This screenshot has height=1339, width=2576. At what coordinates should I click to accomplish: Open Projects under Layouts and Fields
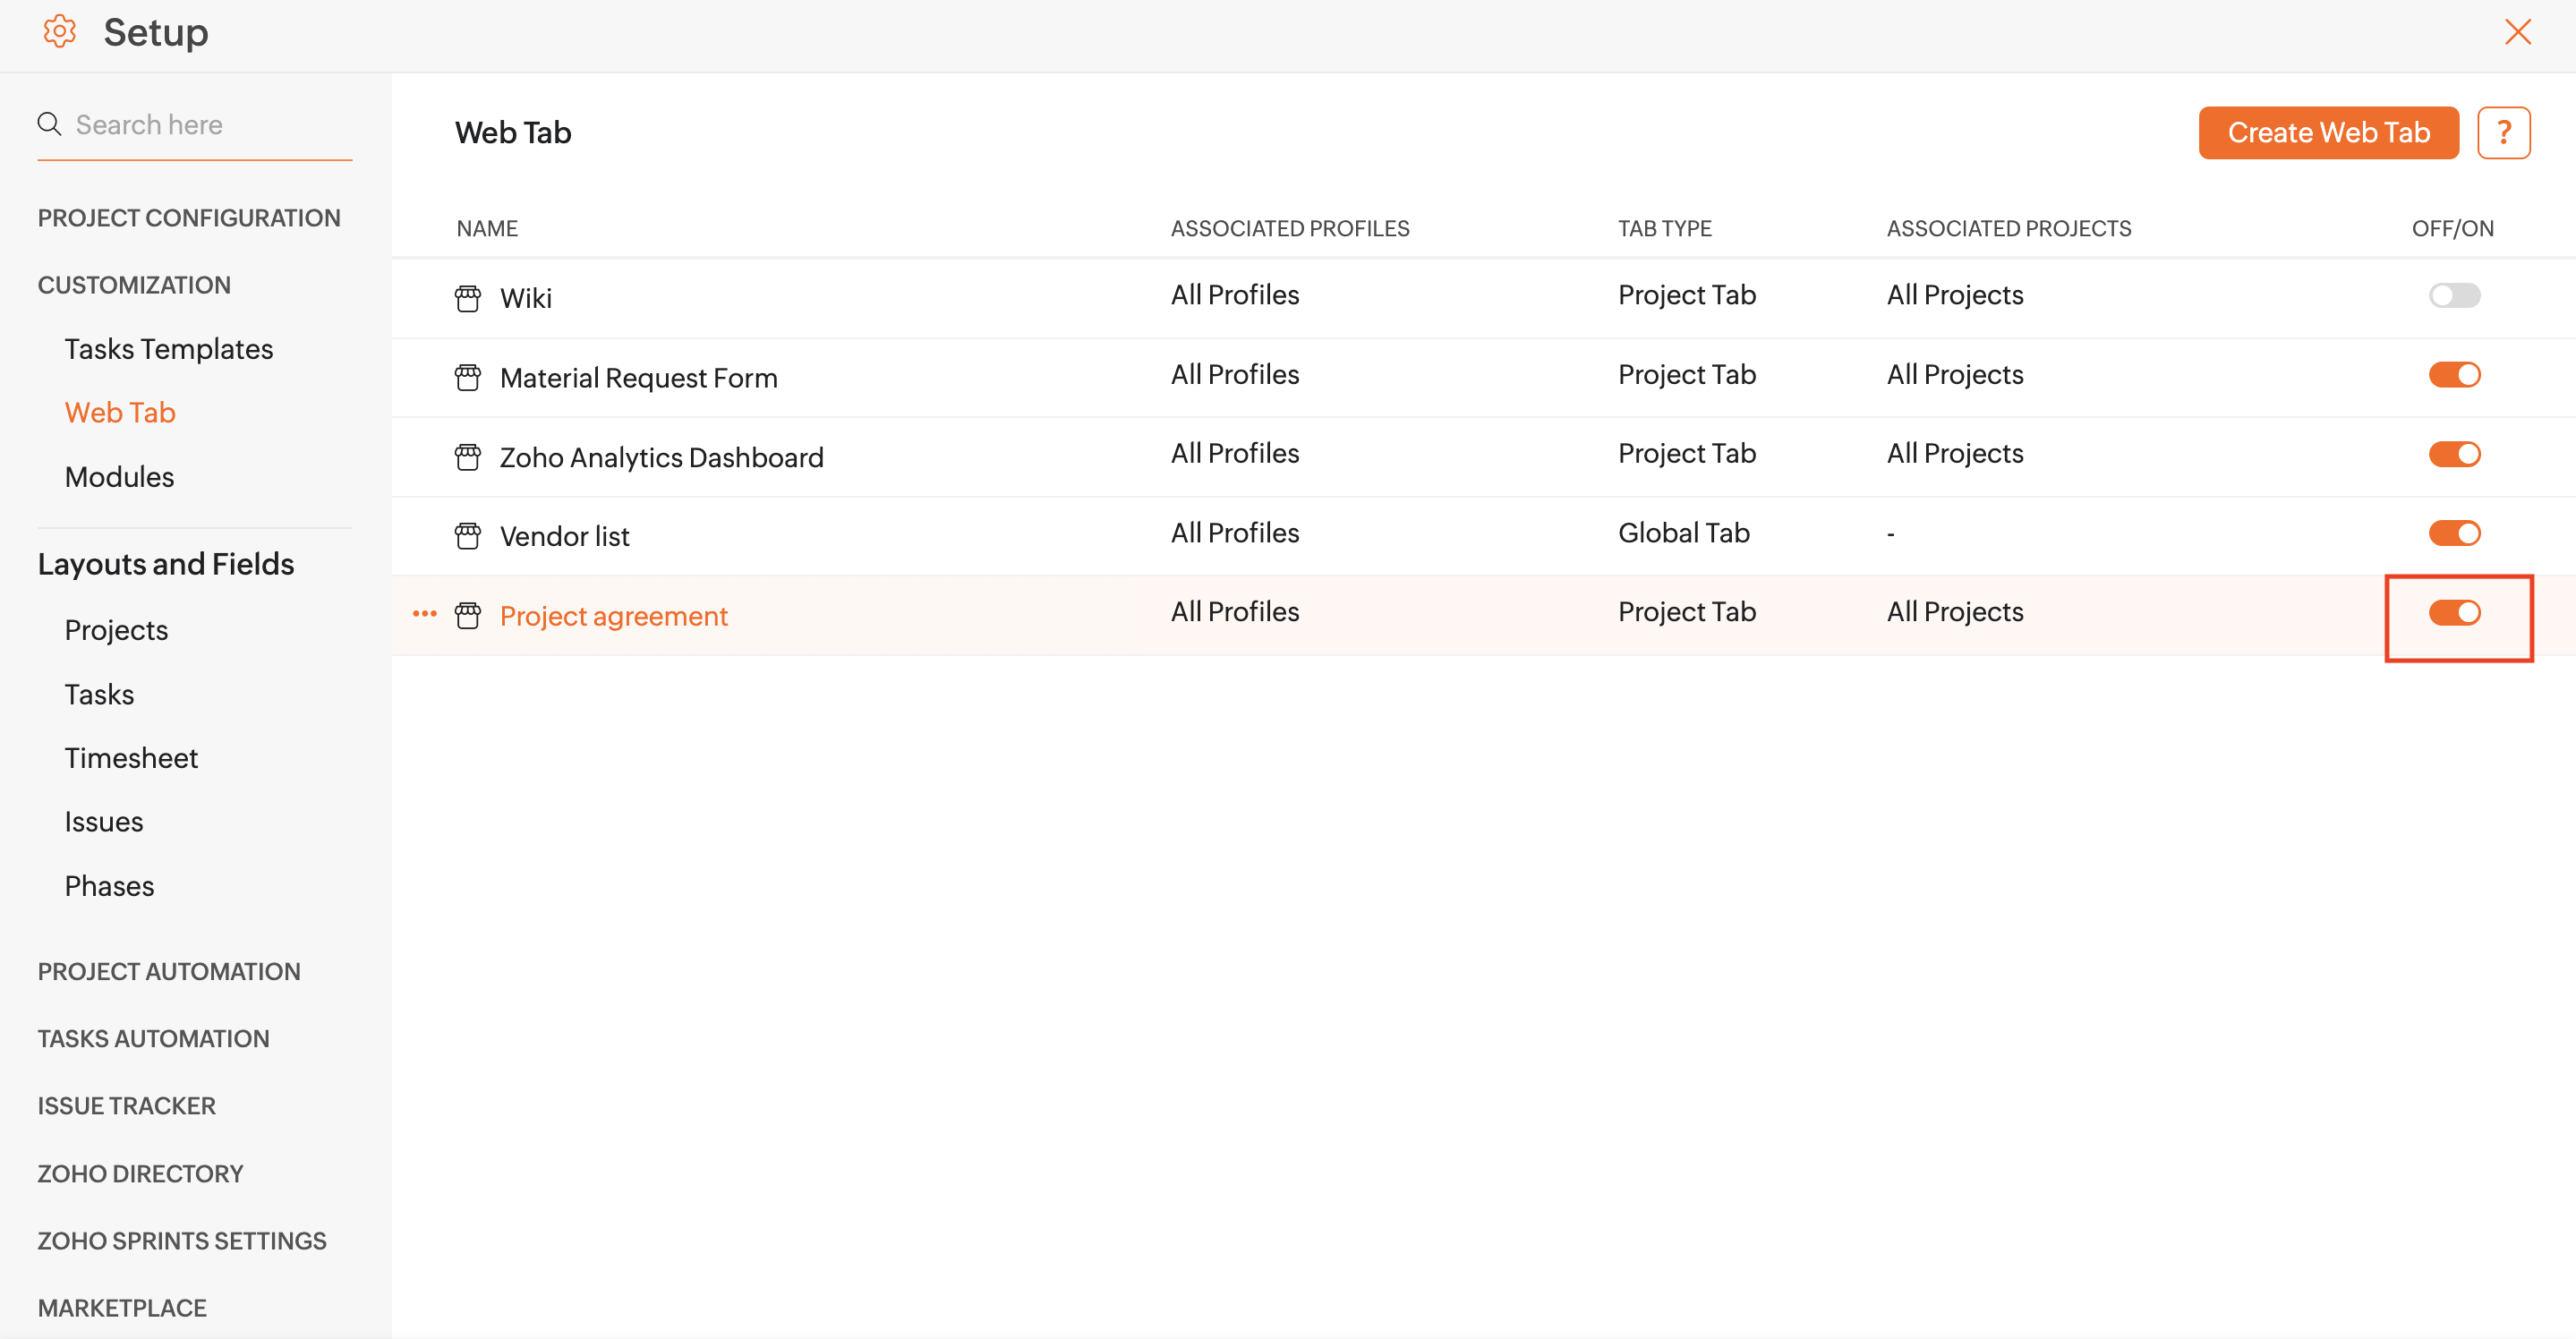pyautogui.click(x=116, y=630)
